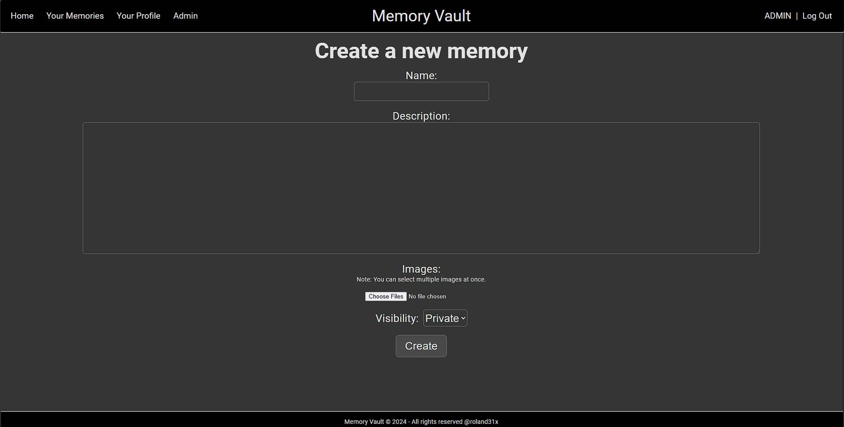Click the 'No file chosen' text
Screen dimensions: 844x427
[x=427, y=297]
